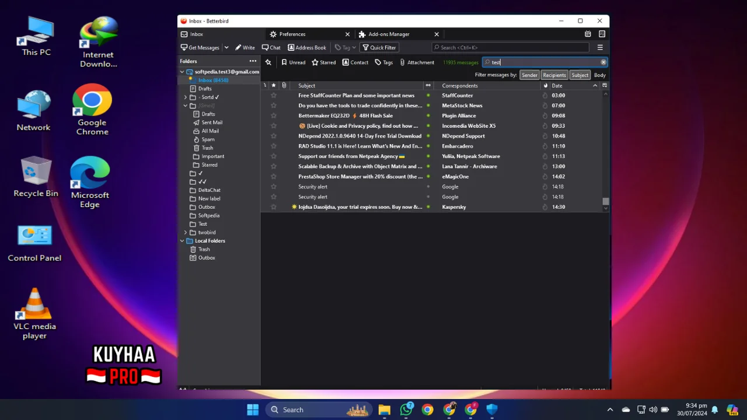Open Chat from the toolbar
The image size is (747, 420).
point(271,47)
